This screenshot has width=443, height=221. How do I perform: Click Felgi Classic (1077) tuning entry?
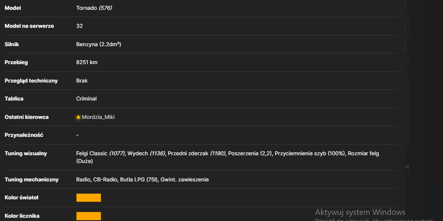point(101,153)
